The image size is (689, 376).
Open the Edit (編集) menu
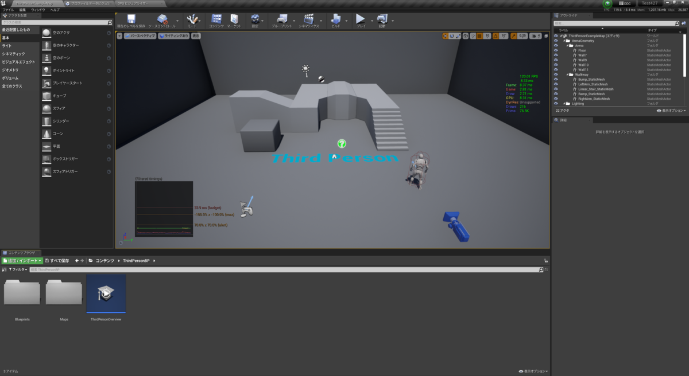tap(22, 10)
